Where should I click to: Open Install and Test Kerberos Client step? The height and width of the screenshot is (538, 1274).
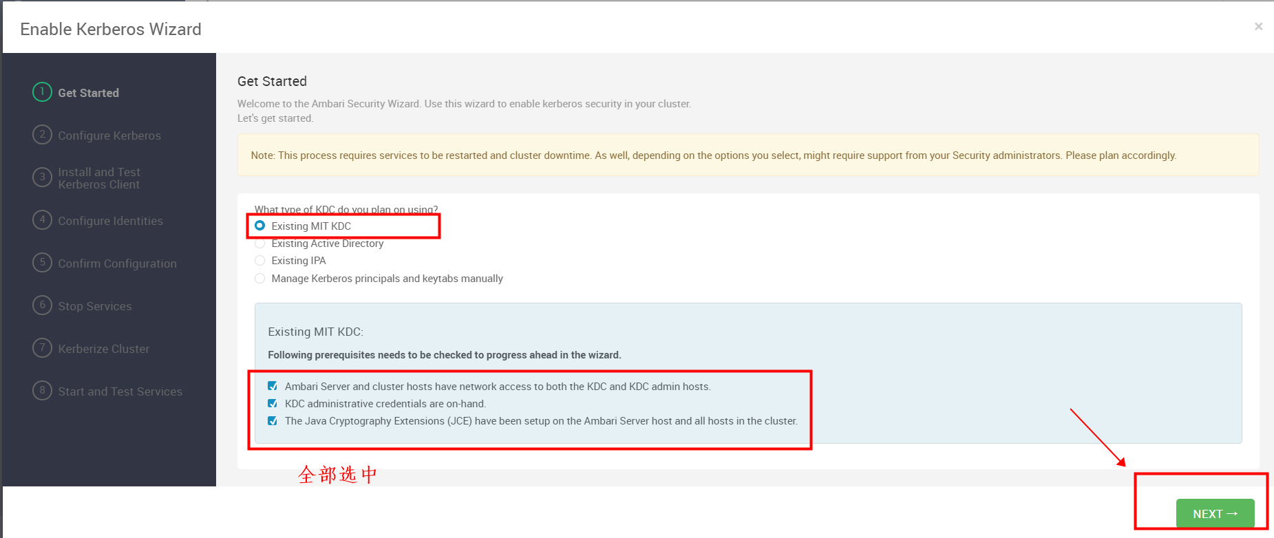(x=99, y=178)
